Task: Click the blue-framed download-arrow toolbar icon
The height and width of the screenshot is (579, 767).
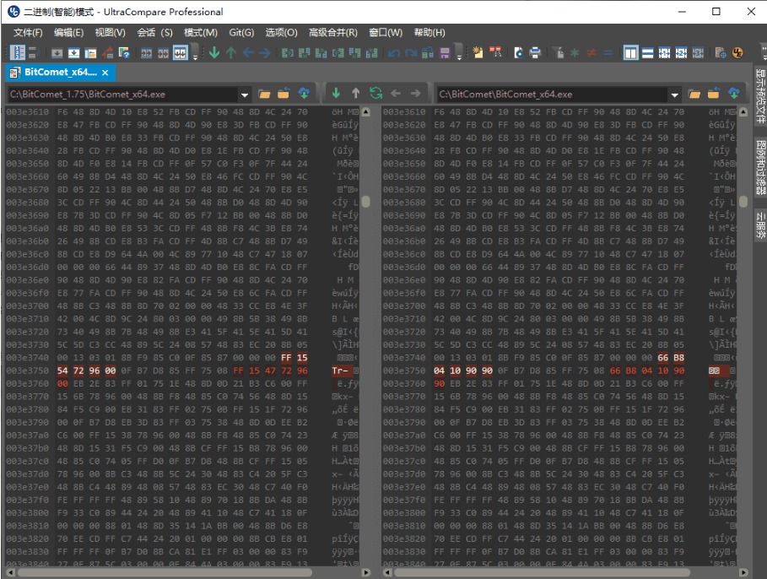Action: coord(73,53)
